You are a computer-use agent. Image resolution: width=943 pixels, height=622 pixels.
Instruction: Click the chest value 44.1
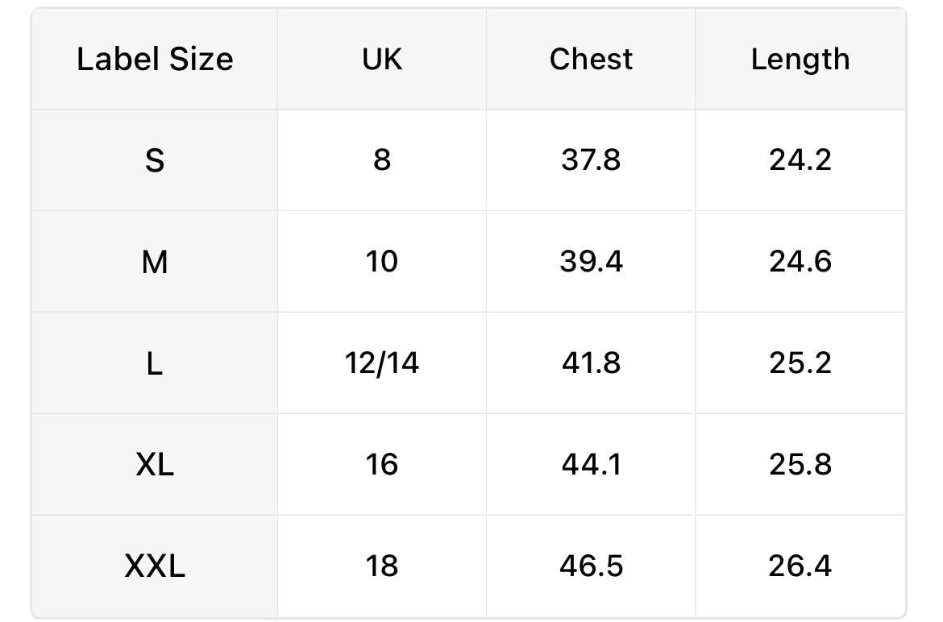coord(591,465)
